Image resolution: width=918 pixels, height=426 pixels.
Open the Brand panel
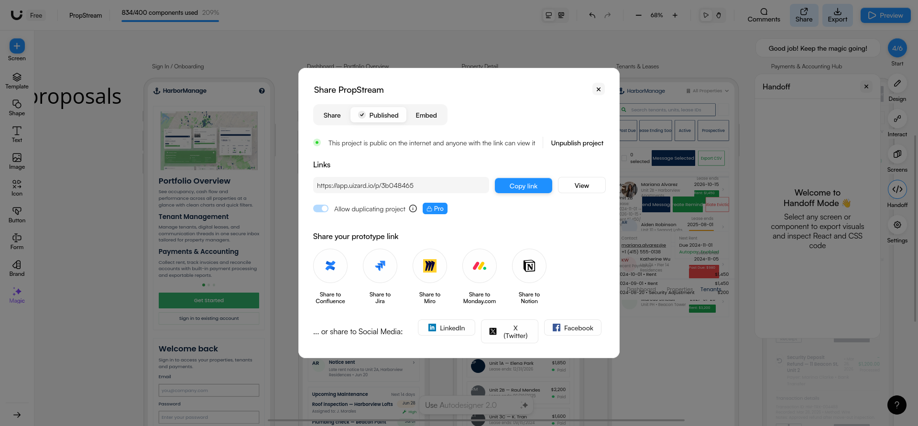(17, 268)
